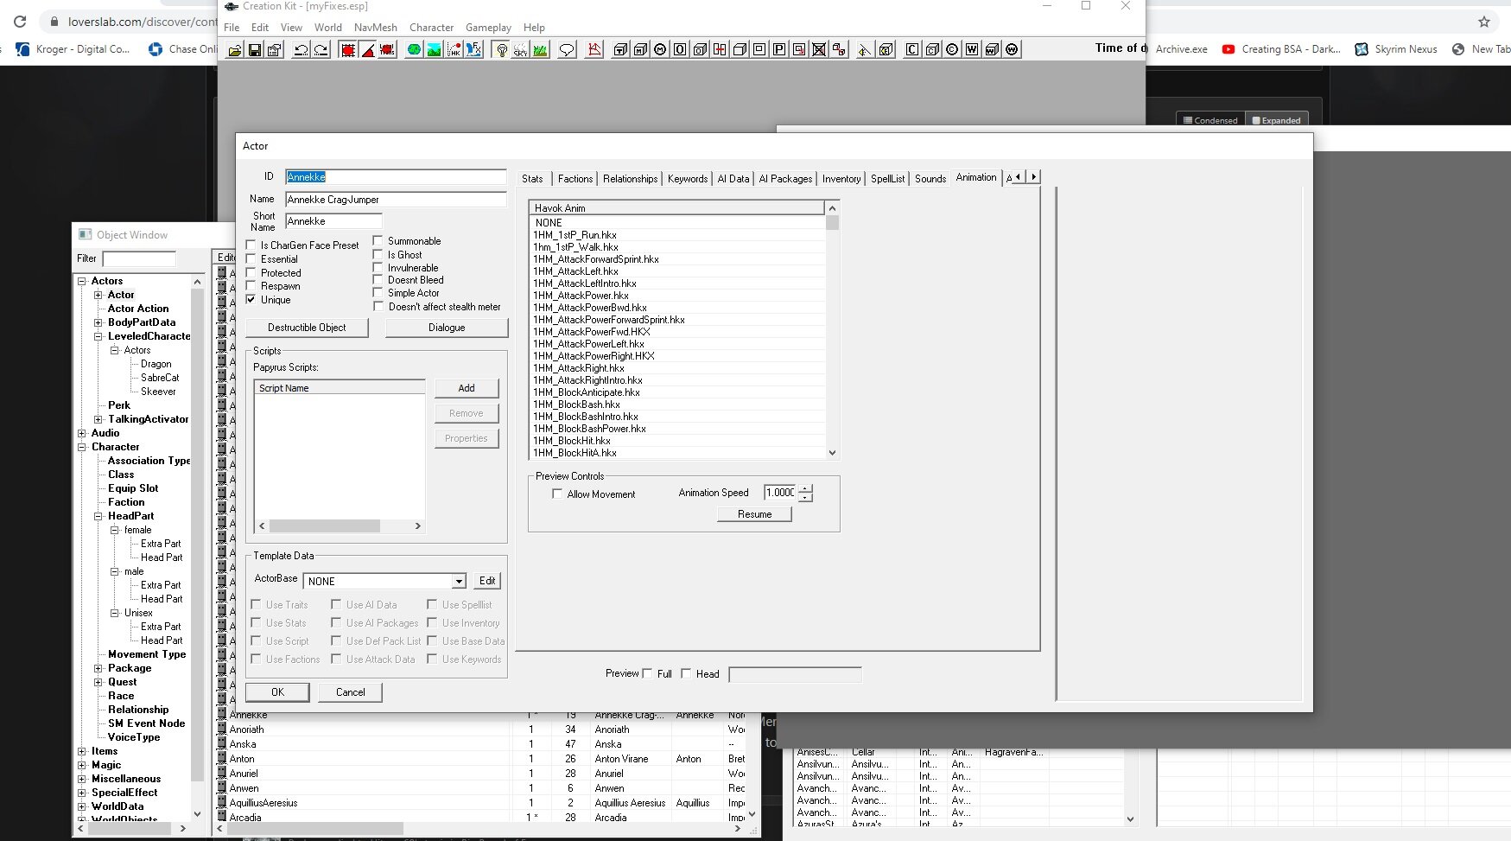
Task: Open the World menu in Creation Kit
Action: tap(328, 28)
